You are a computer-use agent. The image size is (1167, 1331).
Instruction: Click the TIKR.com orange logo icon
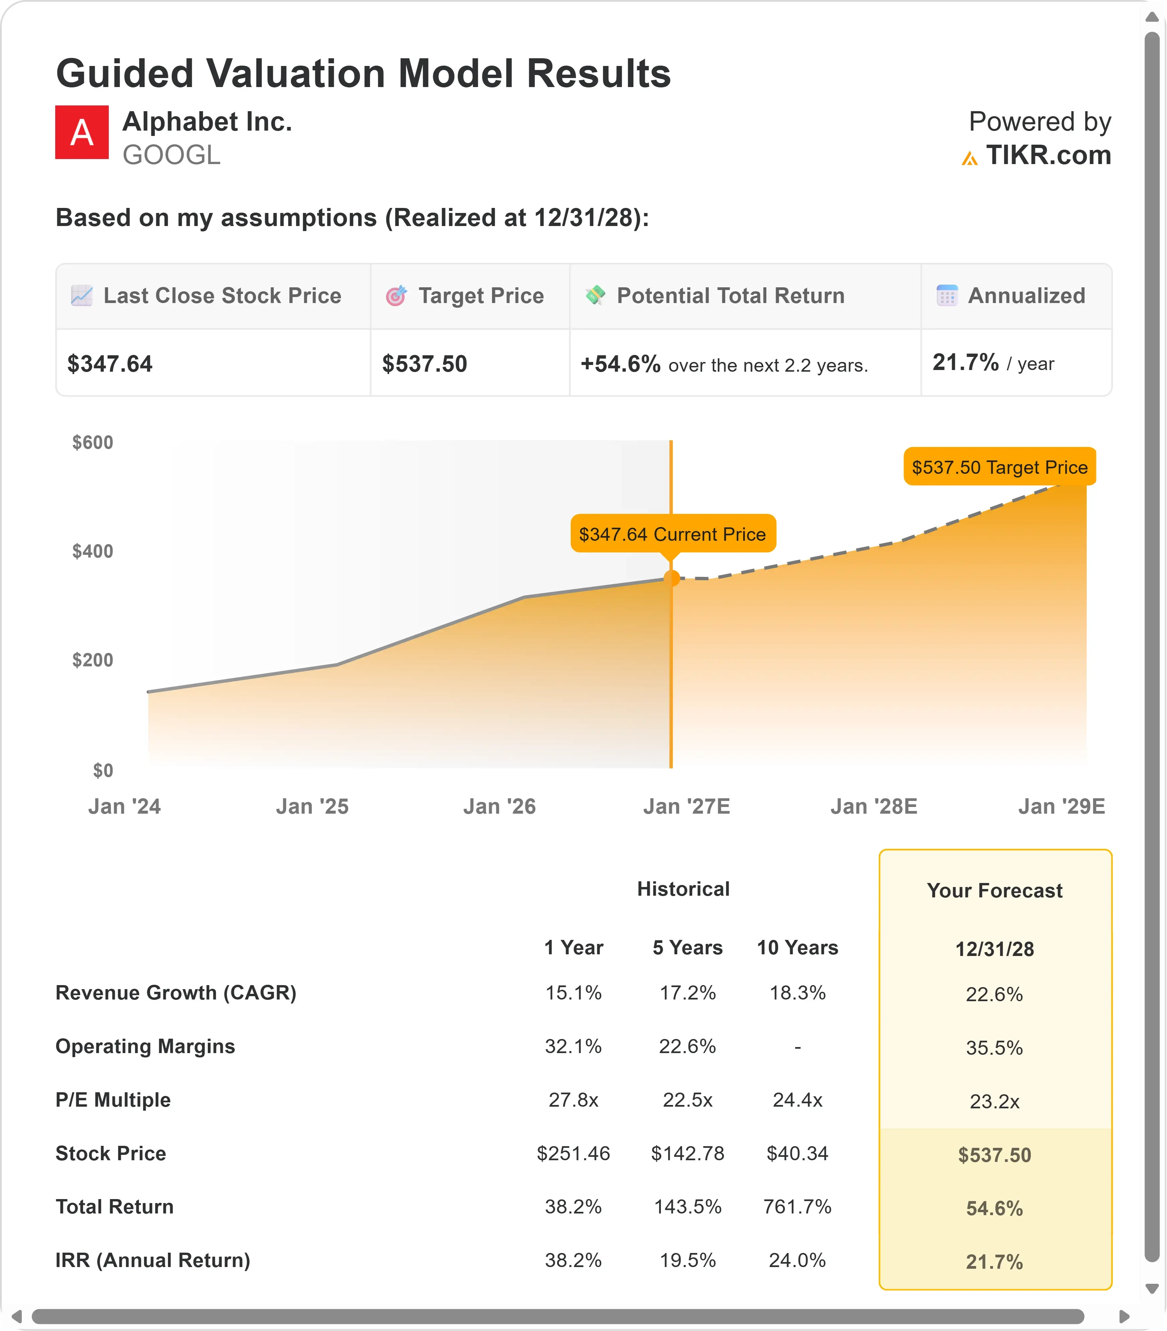(x=970, y=158)
